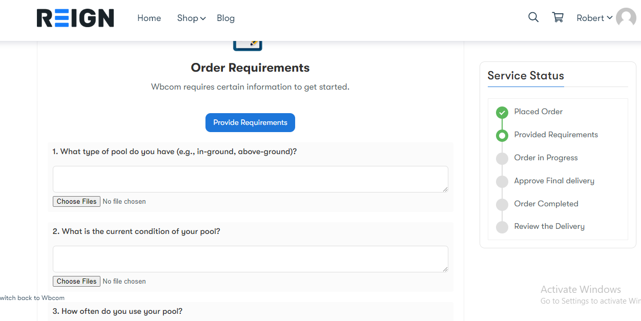641x321 pixels.
Task: Click the order requirements notepad icon
Action: [x=247, y=45]
